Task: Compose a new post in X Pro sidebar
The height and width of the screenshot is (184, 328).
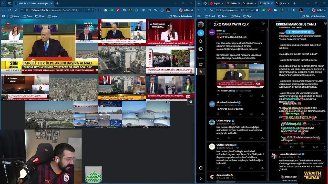Action: coord(201,33)
